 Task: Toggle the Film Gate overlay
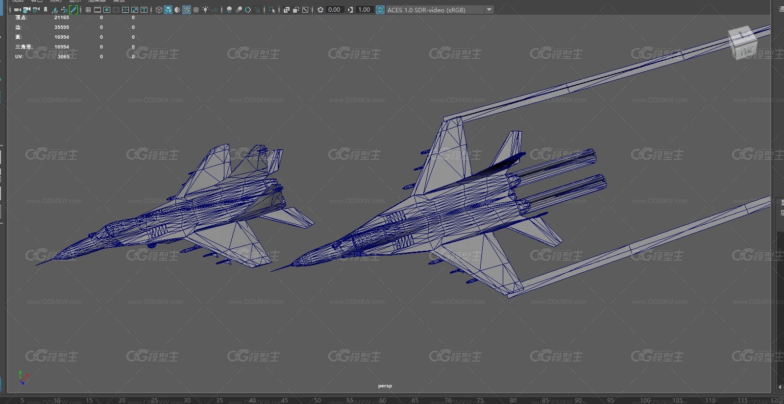click(x=98, y=10)
